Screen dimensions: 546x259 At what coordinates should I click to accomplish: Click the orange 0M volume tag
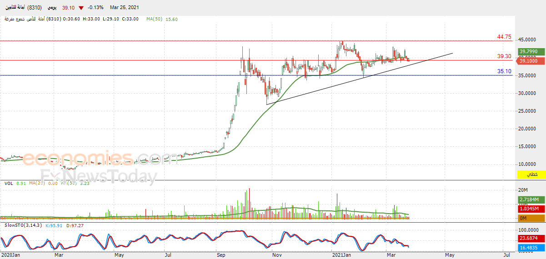pyautogui.click(x=531, y=218)
